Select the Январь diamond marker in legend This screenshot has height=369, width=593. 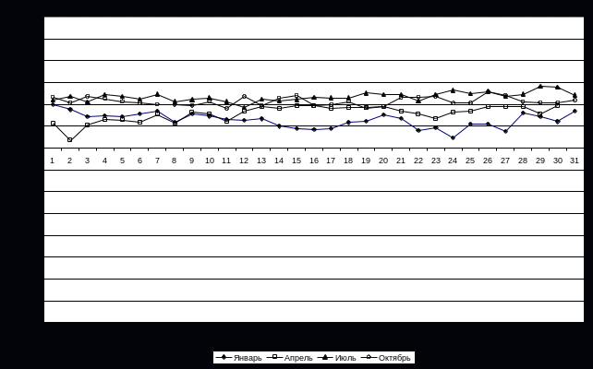point(224,357)
